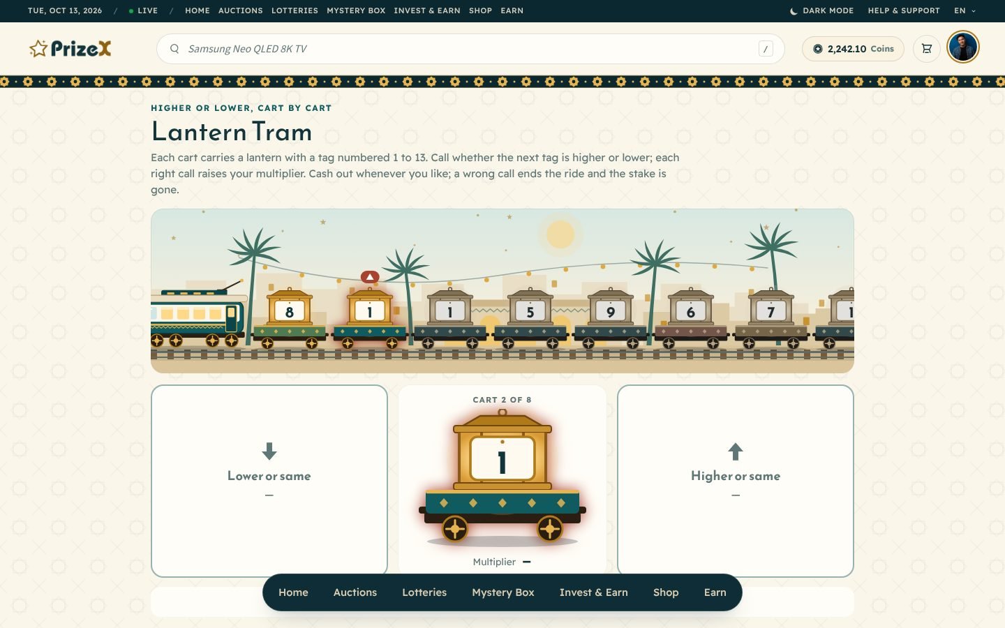This screenshot has height=628, width=1005.
Task: Select Shop in floating bottom nav
Action: click(666, 592)
